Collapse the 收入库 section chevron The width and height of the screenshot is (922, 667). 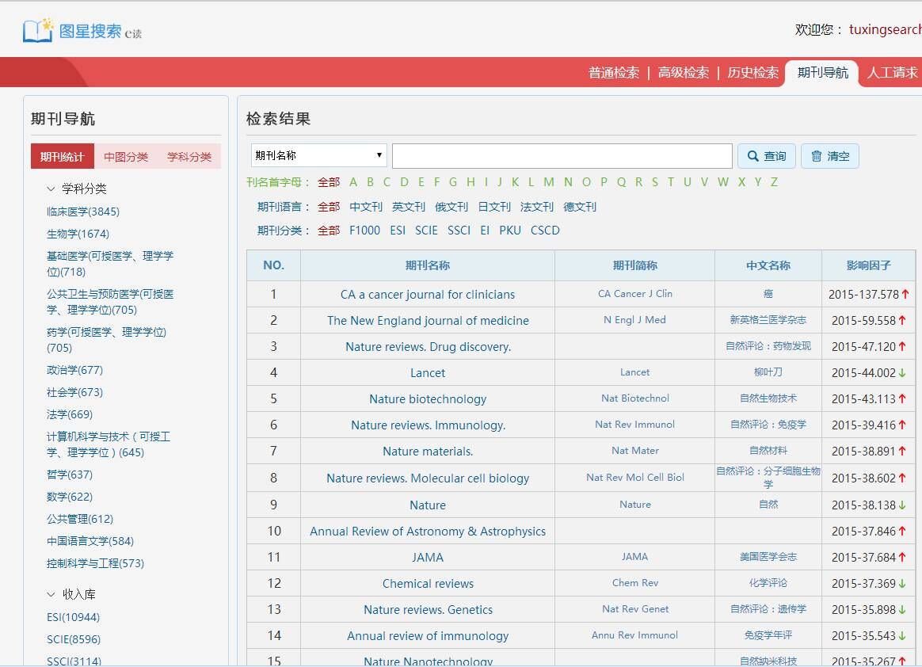(x=51, y=594)
